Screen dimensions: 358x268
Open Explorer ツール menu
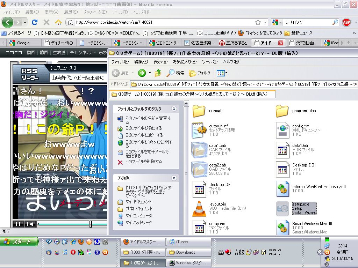pos(210,62)
